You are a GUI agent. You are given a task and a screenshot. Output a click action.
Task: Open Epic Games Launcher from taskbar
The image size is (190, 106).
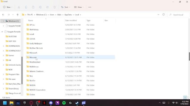point(25,103)
